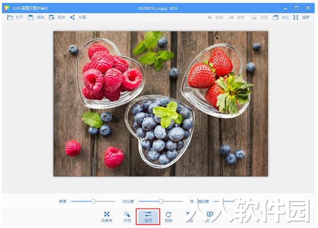Redo the edit with the redo arrow

point(232,17)
